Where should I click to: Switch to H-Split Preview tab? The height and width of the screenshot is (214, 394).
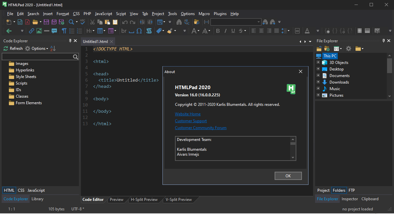tap(144, 200)
